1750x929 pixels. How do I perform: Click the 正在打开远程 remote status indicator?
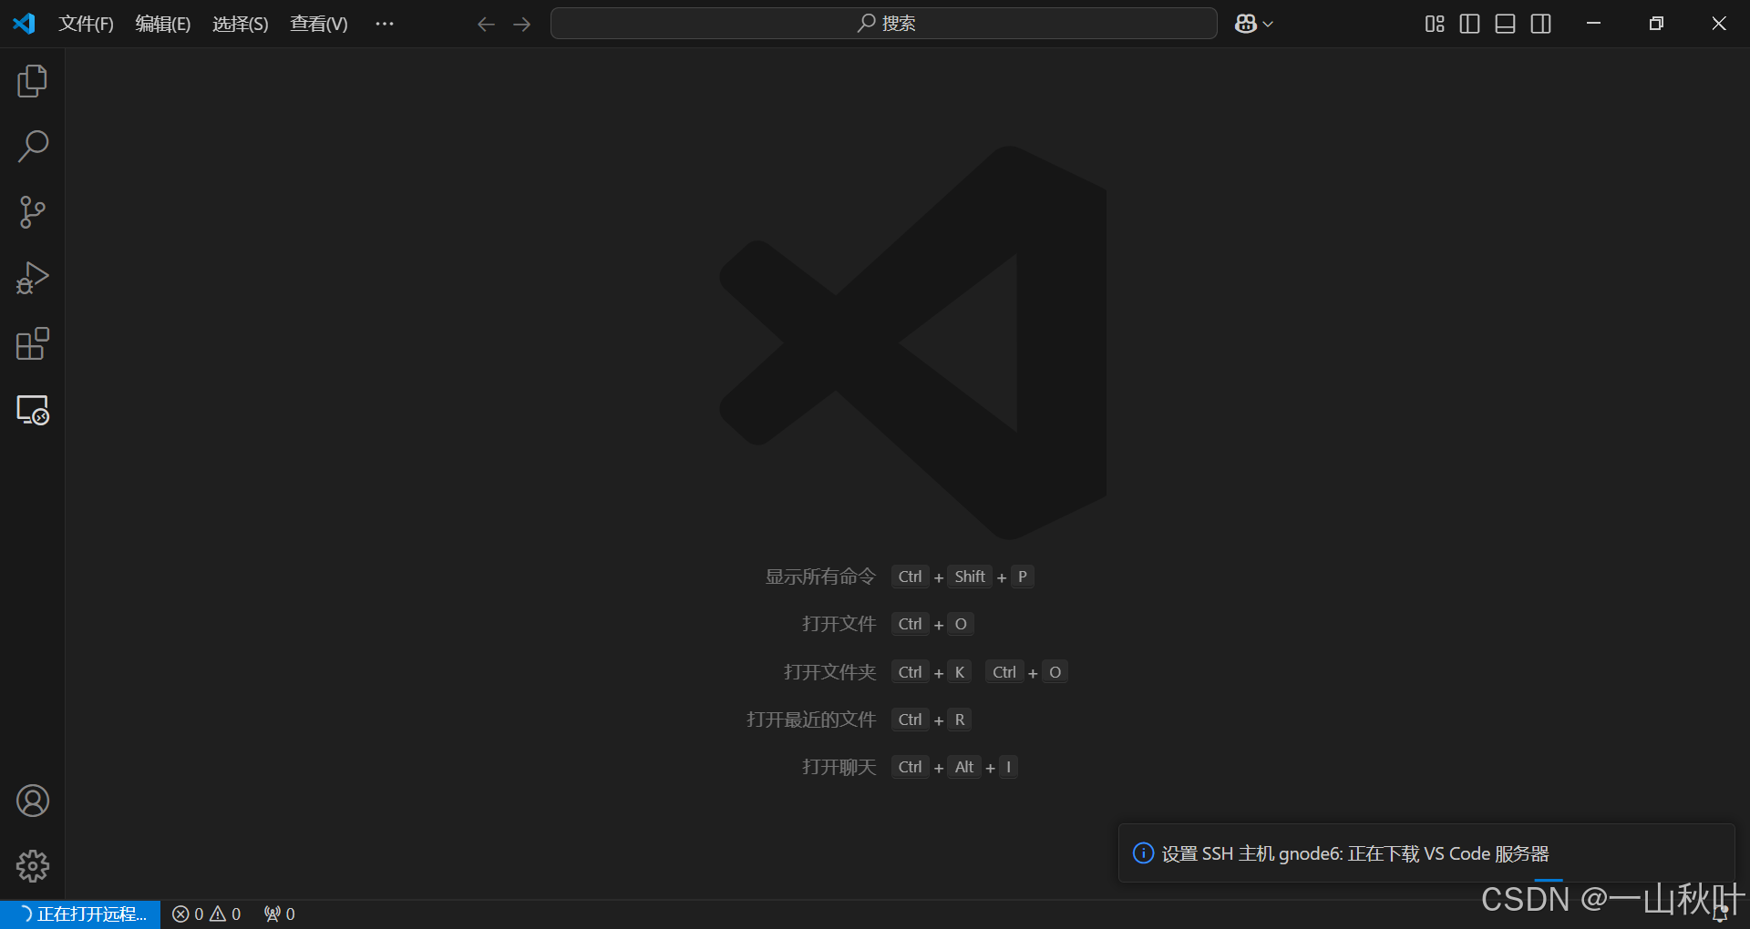80,914
